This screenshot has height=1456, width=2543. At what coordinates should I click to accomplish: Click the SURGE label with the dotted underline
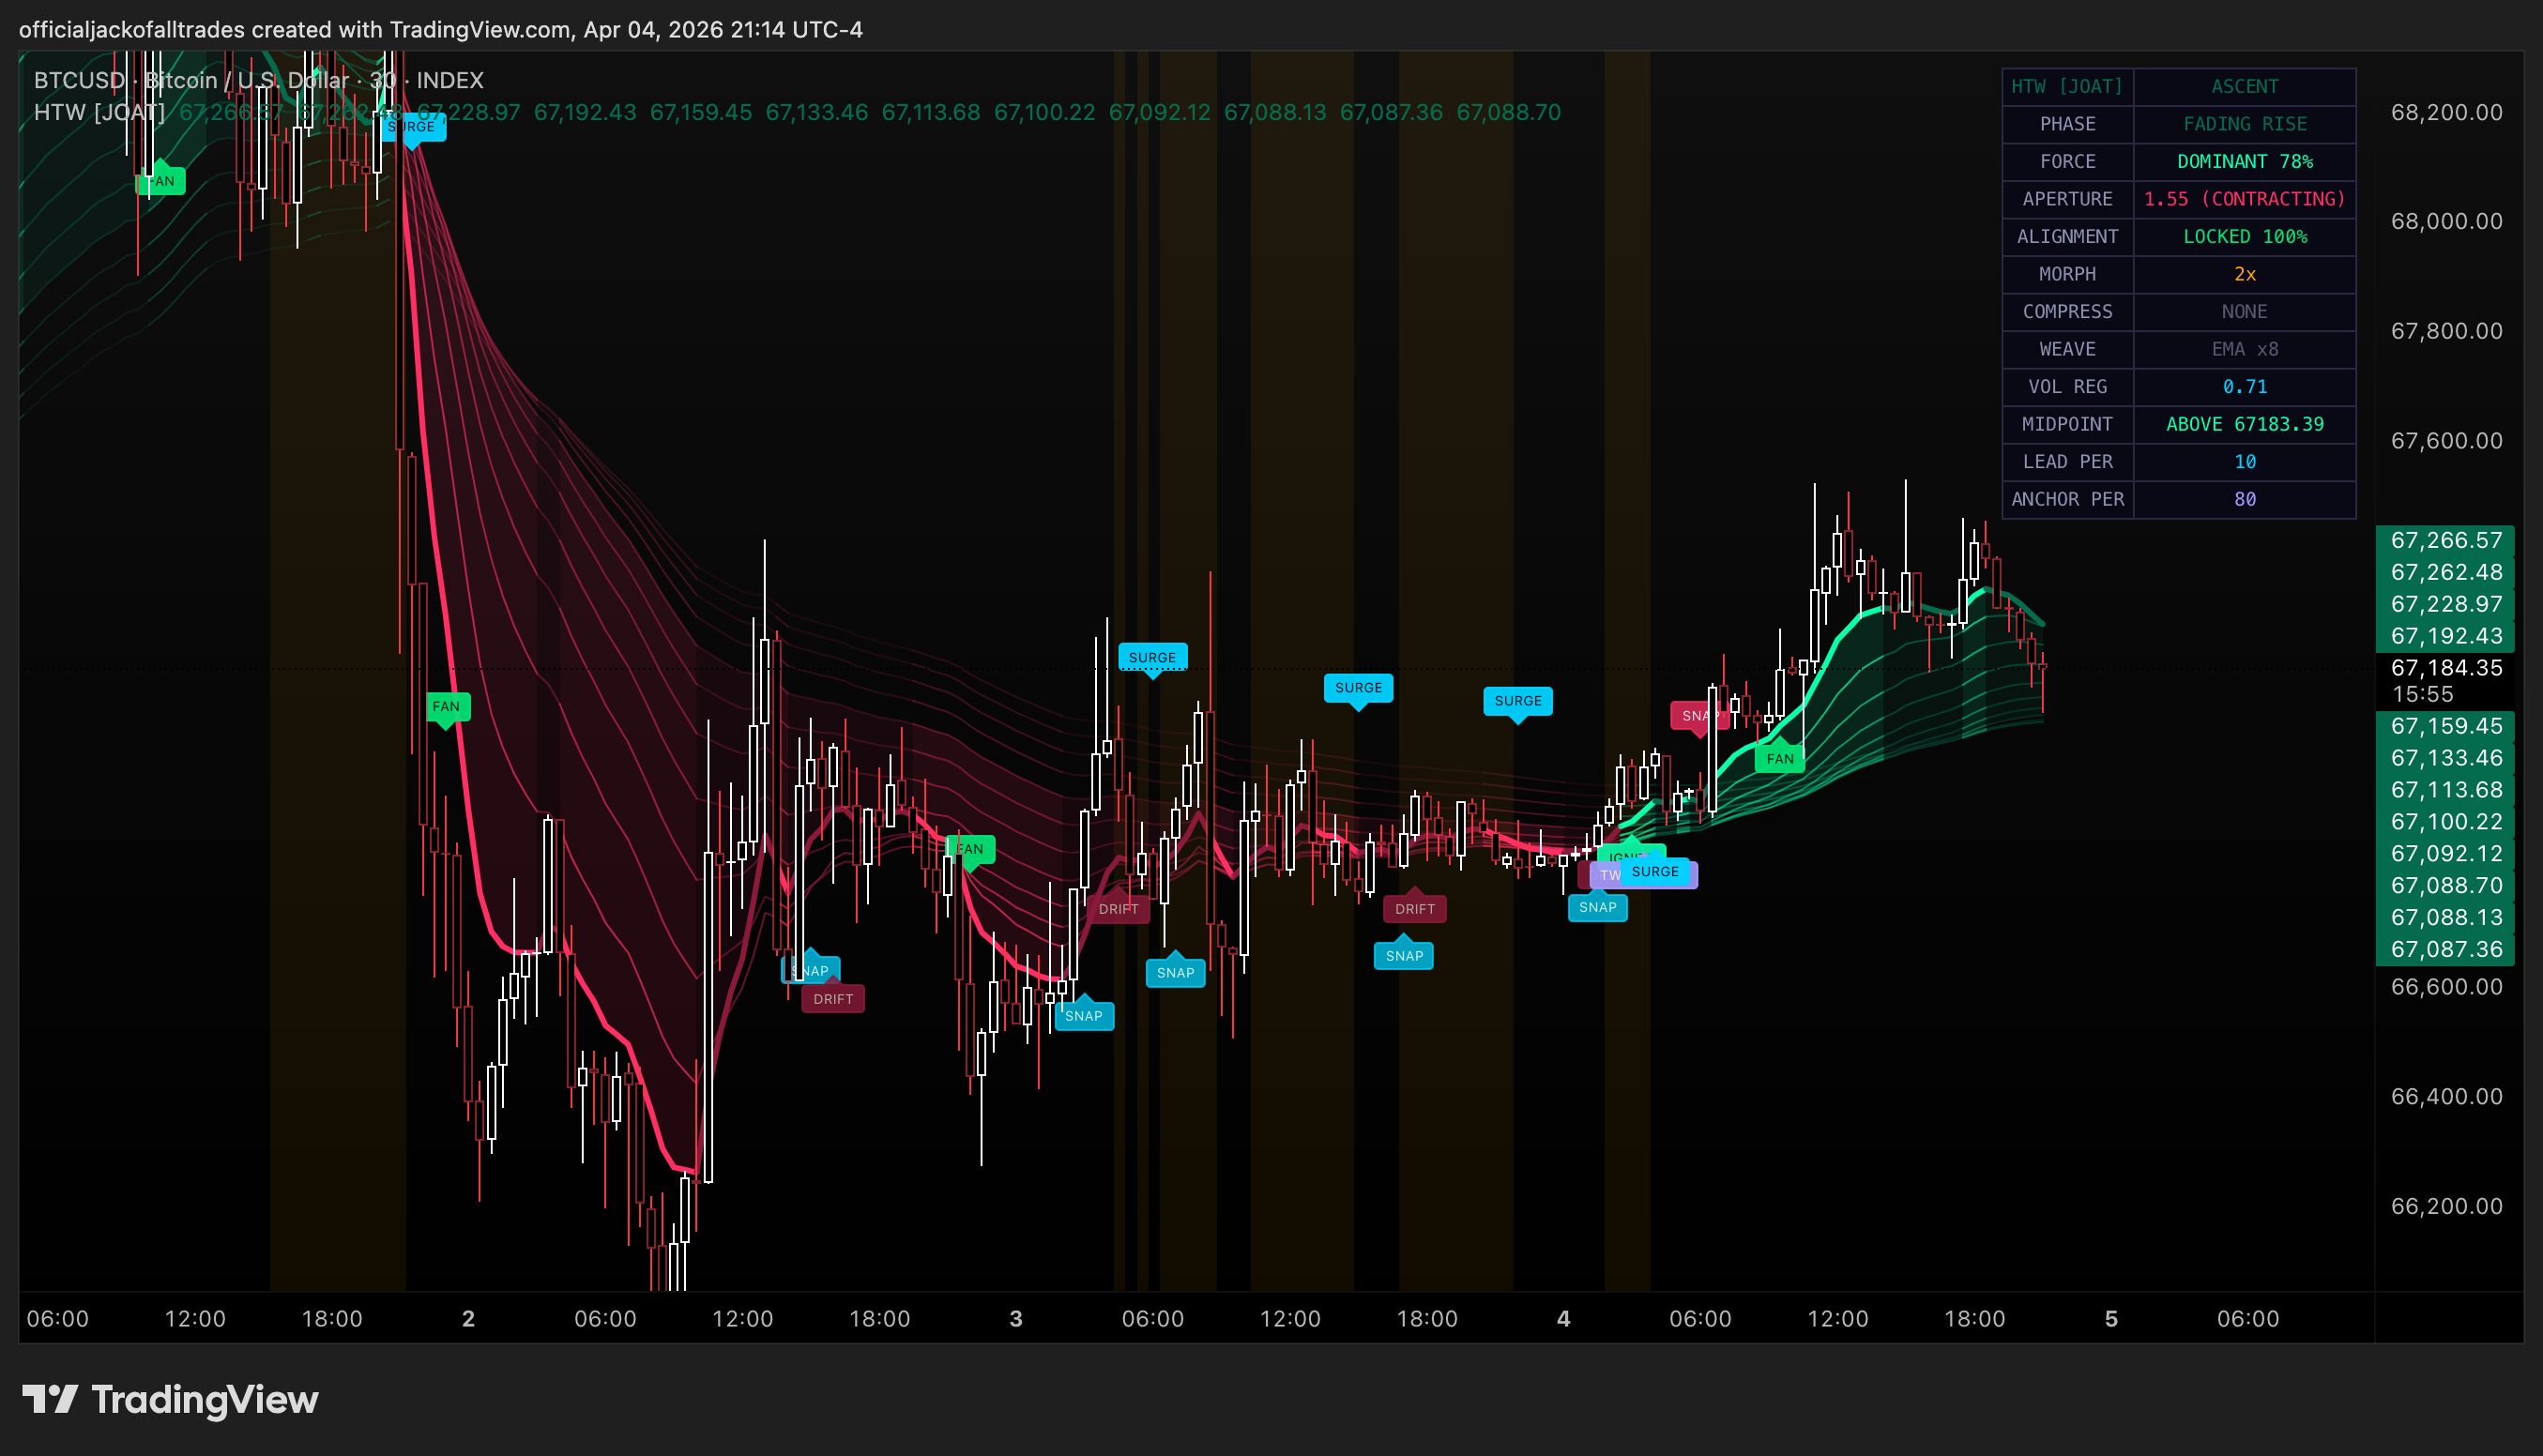tap(1152, 658)
